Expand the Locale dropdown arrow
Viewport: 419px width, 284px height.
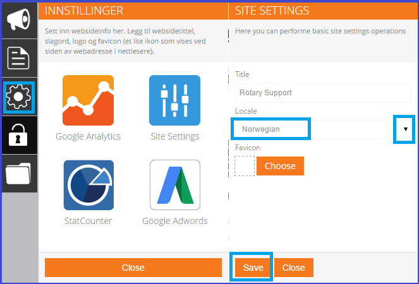click(x=405, y=129)
